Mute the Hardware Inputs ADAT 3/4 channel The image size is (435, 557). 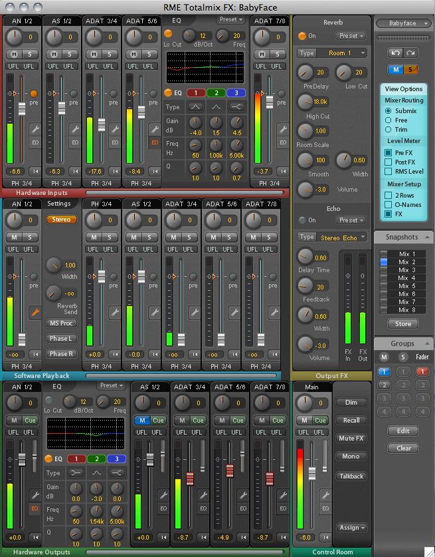point(94,53)
